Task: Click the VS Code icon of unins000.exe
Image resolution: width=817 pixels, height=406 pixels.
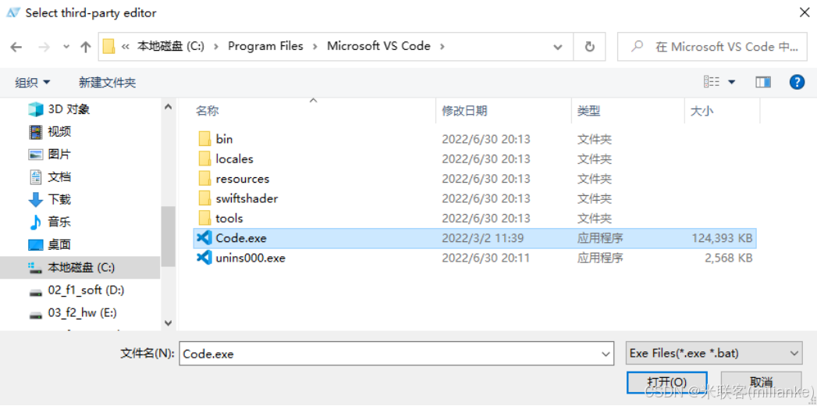Action: [x=204, y=258]
